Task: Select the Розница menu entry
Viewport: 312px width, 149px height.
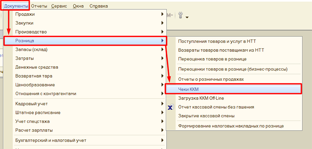Action: 85,41
